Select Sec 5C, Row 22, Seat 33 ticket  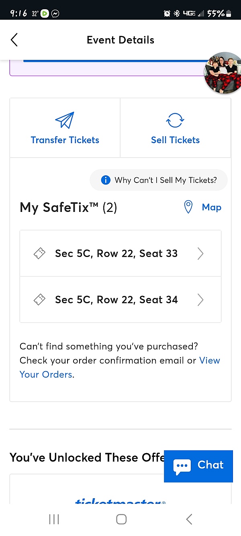click(x=116, y=253)
